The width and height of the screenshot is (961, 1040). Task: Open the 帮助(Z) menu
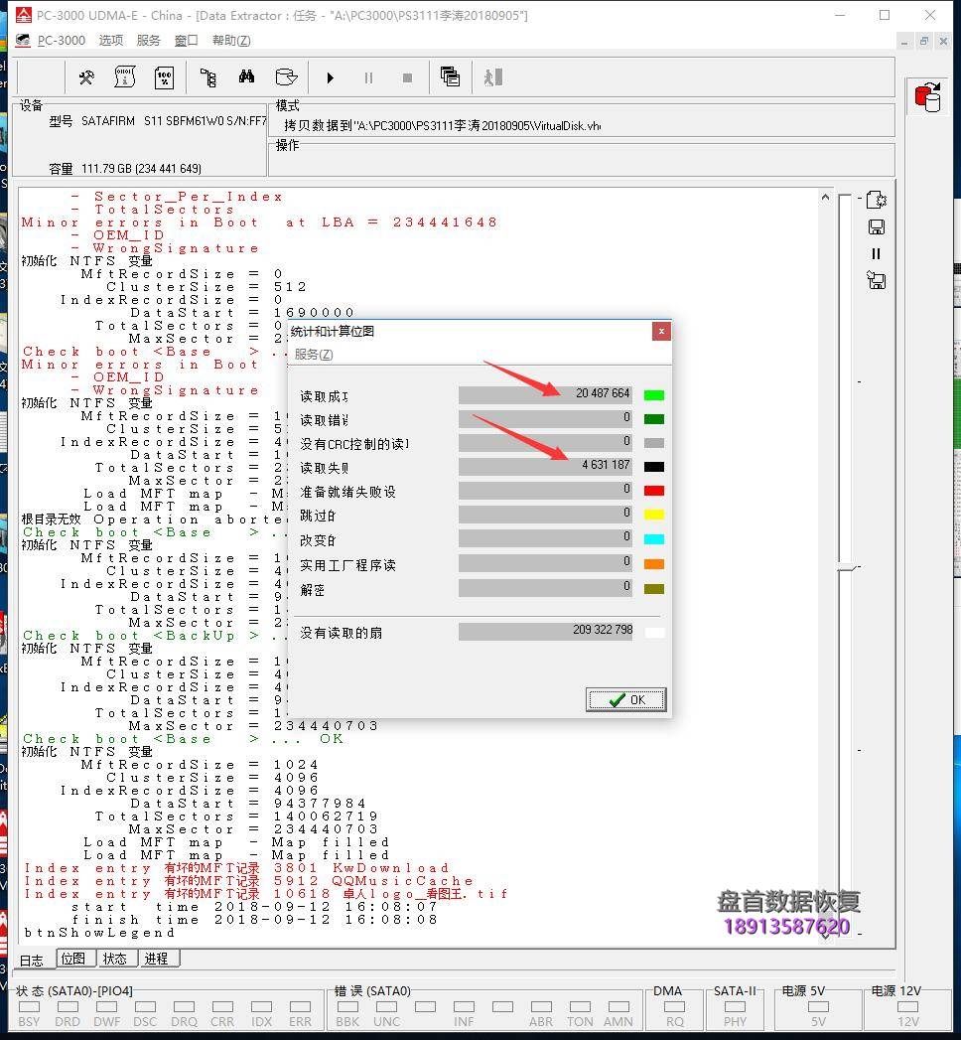pyautogui.click(x=231, y=41)
